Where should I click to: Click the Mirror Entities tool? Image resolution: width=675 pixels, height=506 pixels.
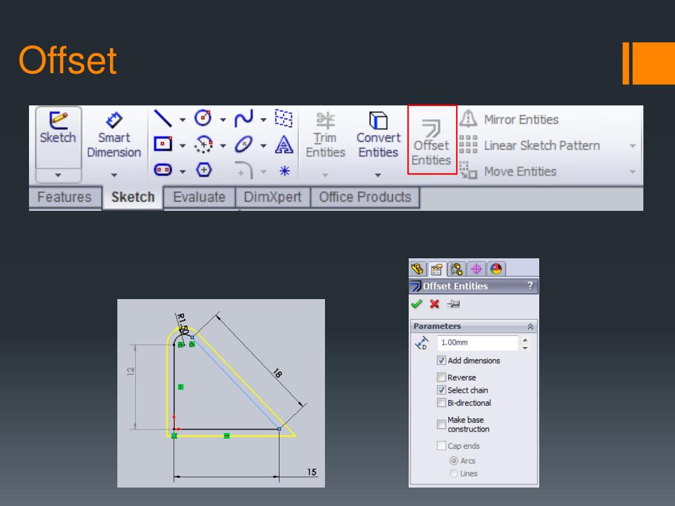pos(510,119)
